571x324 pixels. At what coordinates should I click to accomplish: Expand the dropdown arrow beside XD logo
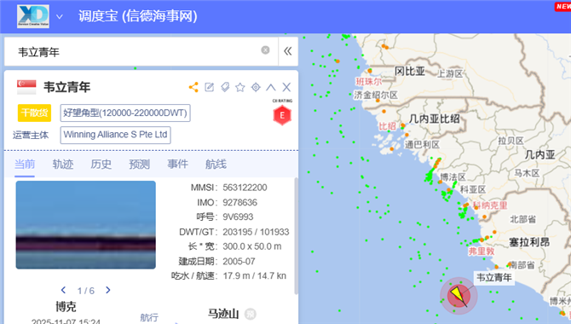(x=60, y=17)
